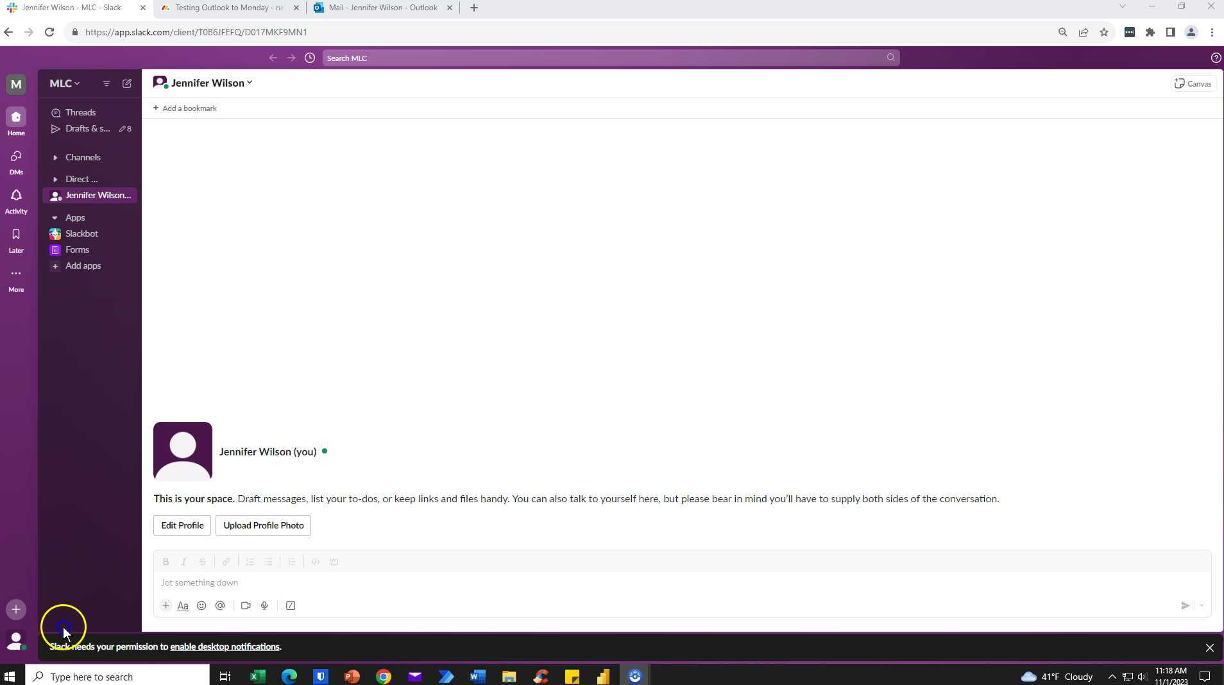Click the Later bookmark icon
The width and height of the screenshot is (1224, 685).
click(x=15, y=235)
